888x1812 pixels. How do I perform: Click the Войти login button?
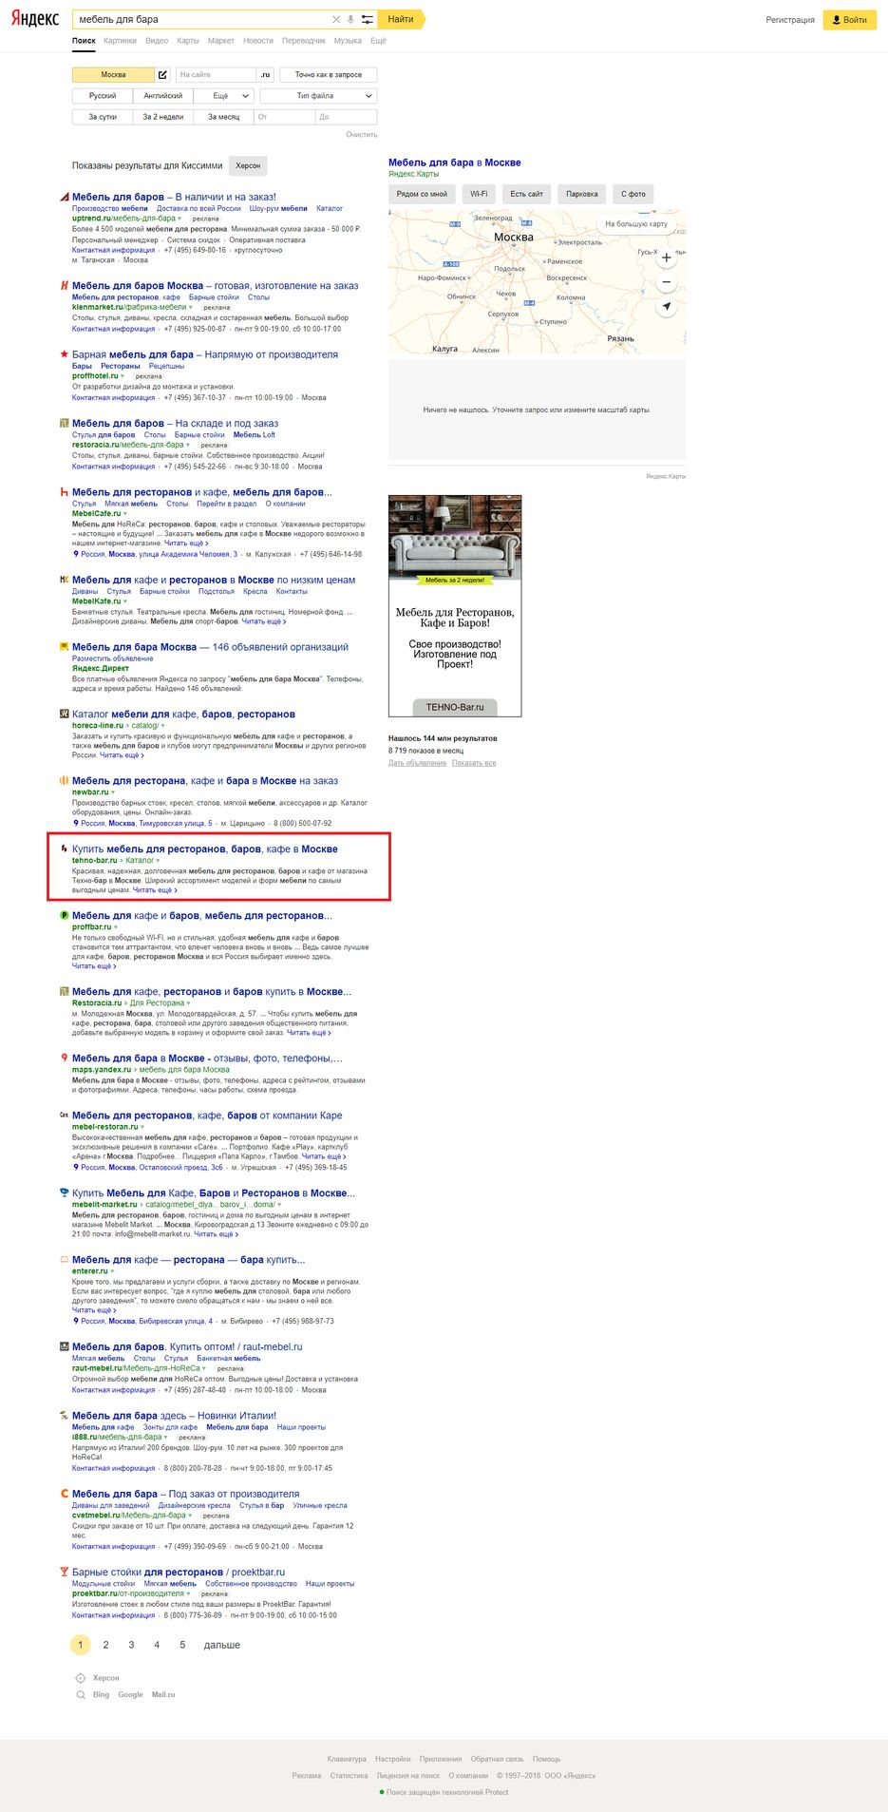click(849, 19)
